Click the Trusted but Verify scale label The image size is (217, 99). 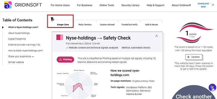point(129,25)
